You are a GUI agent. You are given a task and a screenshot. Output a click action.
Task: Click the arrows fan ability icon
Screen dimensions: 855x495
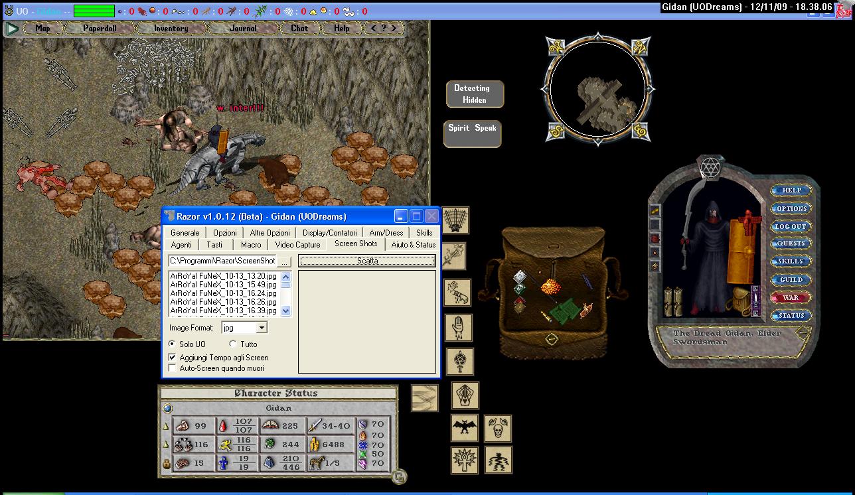[455, 220]
